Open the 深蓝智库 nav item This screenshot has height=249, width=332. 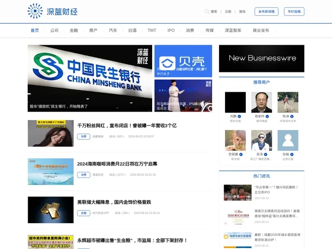click(233, 30)
